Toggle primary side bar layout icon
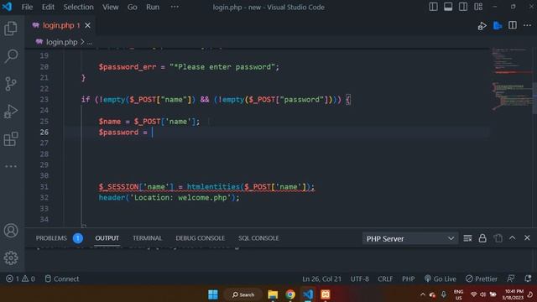Image resolution: width=537 pixels, height=302 pixels. [433, 7]
